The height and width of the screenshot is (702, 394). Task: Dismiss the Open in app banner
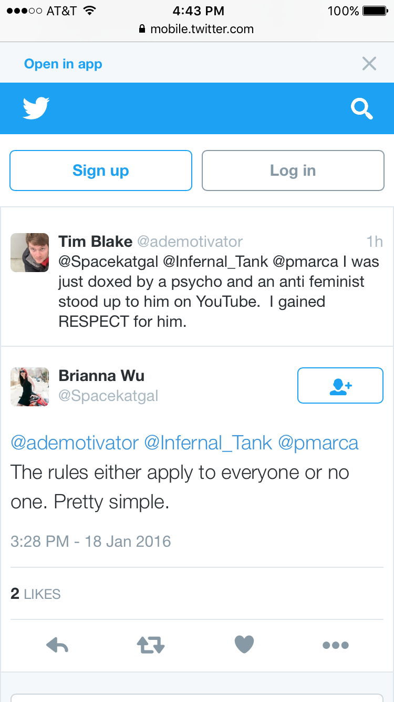[x=369, y=64]
